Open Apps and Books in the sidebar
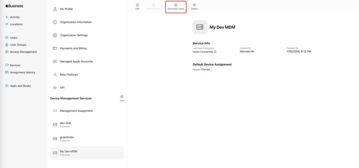The height and width of the screenshot is (168, 359). [20, 86]
